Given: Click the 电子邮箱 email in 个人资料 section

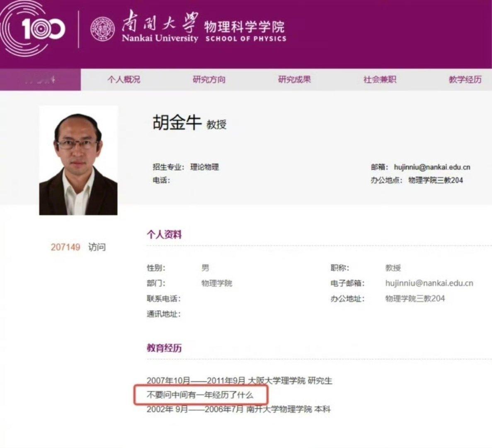Looking at the screenshot, I should pos(429,283).
